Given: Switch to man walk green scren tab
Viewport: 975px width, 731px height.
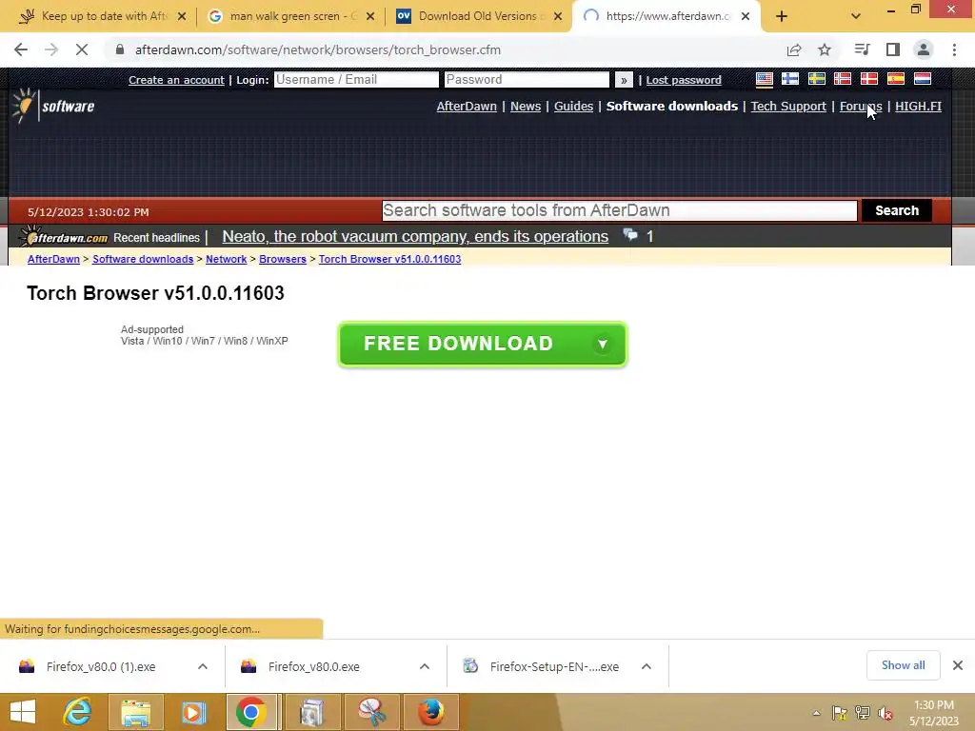Looking at the screenshot, I should point(288,16).
